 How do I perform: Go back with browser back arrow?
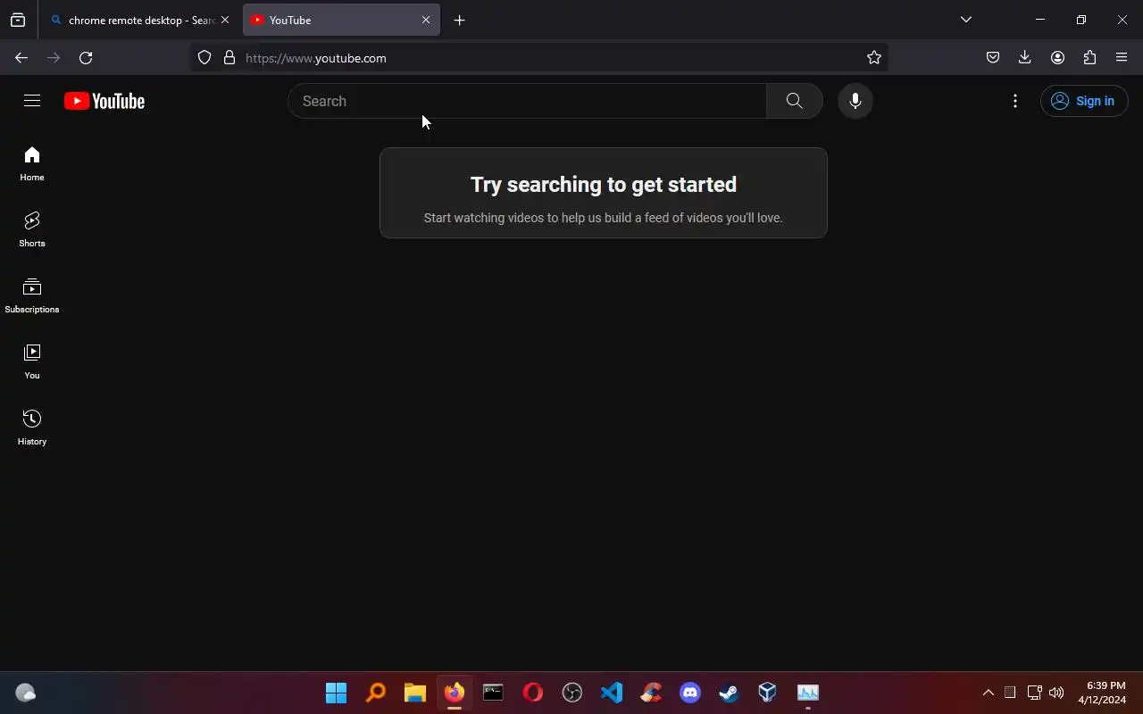click(x=21, y=58)
